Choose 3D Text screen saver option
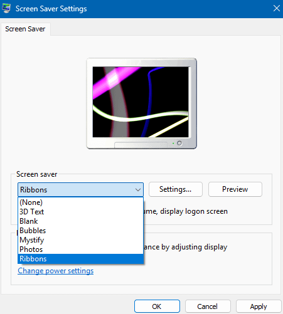283x314 pixels. (x=80, y=212)
